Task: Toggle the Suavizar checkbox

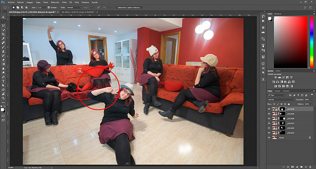Action: pos(49,7)
